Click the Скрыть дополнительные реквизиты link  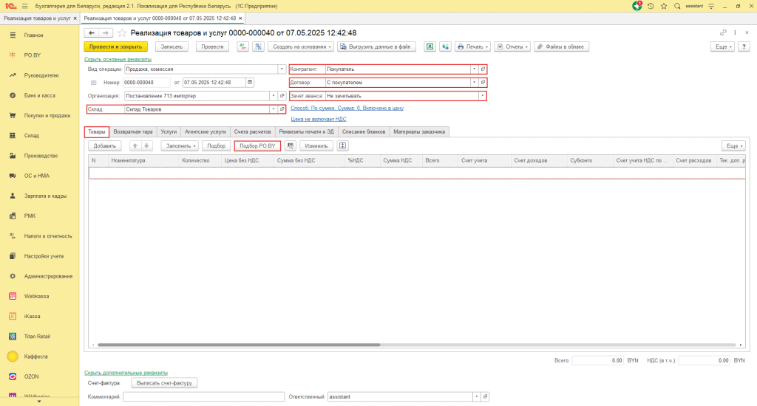click(126, 373)
